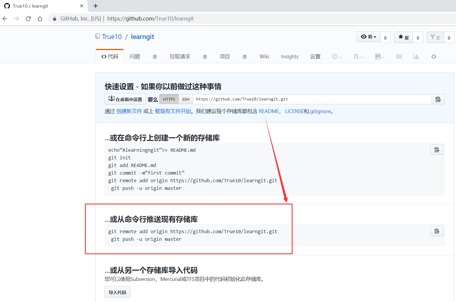The width and height of the screenshot is (456, 302).
Task: Click the True10 owner link
Action: pos(112,37)
